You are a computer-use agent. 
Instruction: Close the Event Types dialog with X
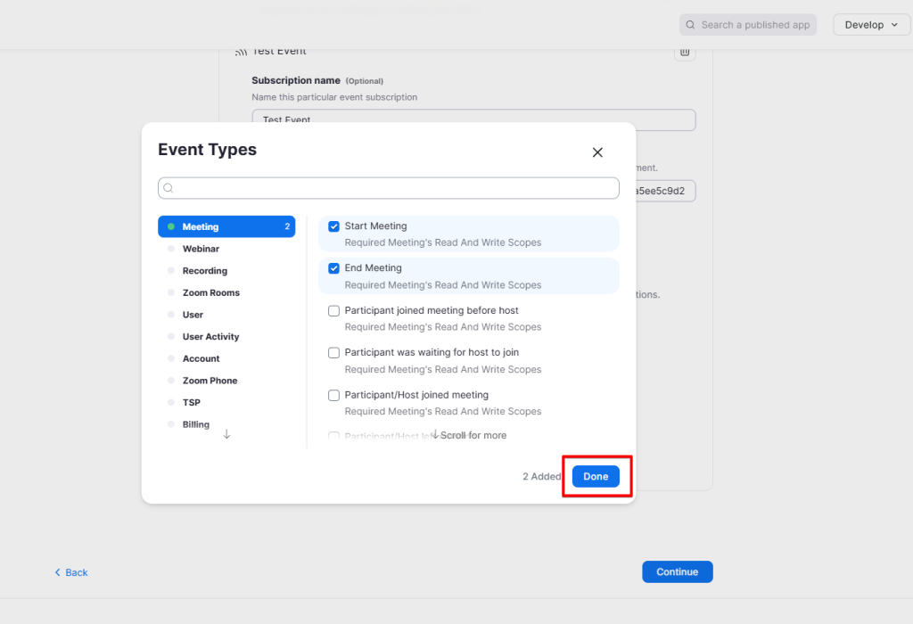[597, 152]
